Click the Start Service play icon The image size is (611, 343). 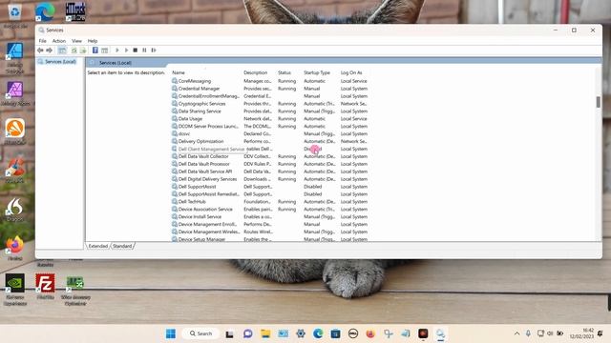(x=116, y=50)
